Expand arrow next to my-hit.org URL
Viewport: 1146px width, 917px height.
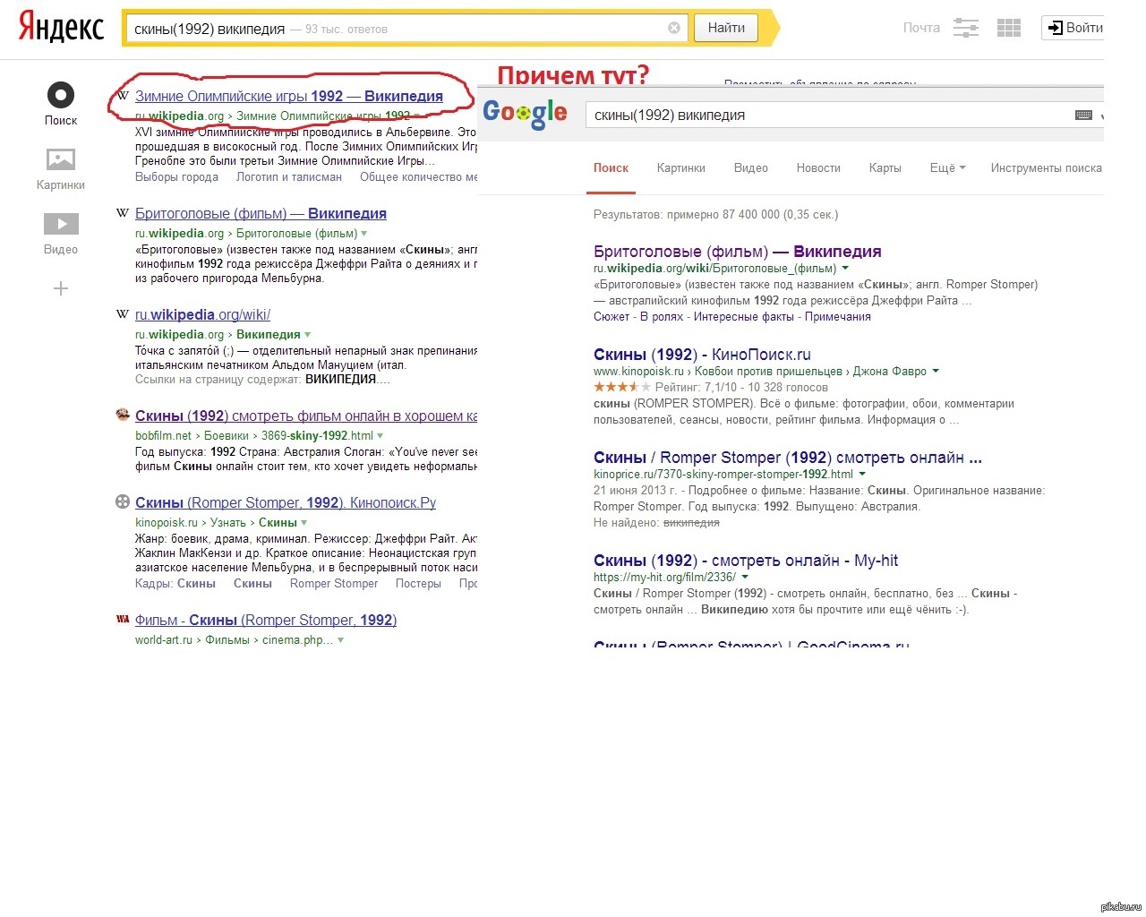click(x=745, y=578)
